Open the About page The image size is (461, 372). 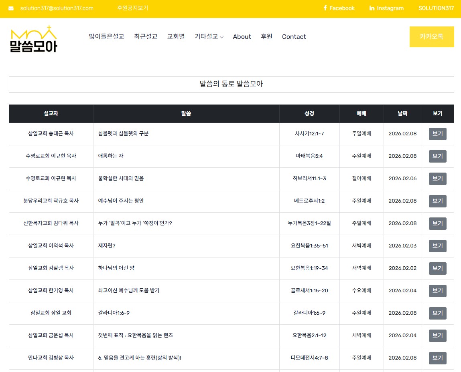(x=242, y=37)
